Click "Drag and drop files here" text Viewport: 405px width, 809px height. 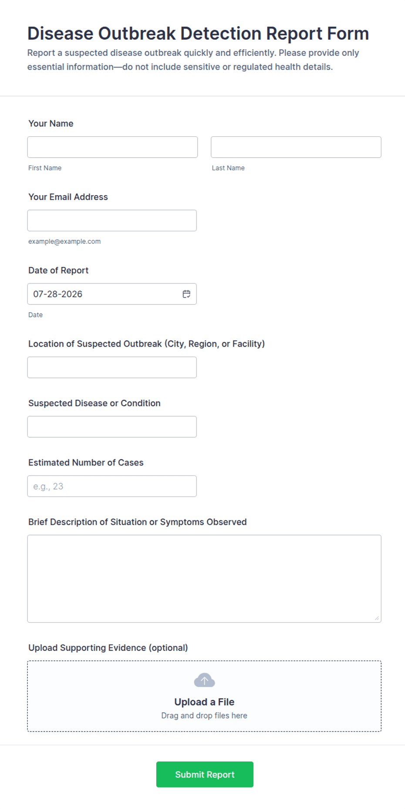point(204,715)
